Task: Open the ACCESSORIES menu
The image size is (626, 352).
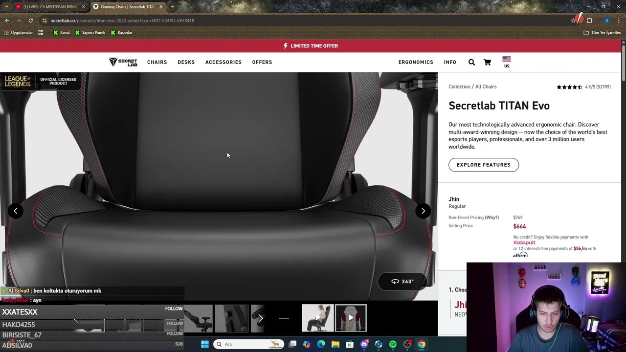Action: (224, 62)
